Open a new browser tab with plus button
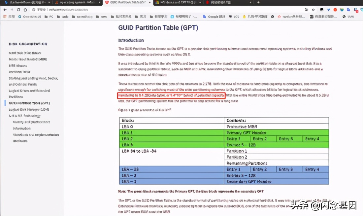 258,3
